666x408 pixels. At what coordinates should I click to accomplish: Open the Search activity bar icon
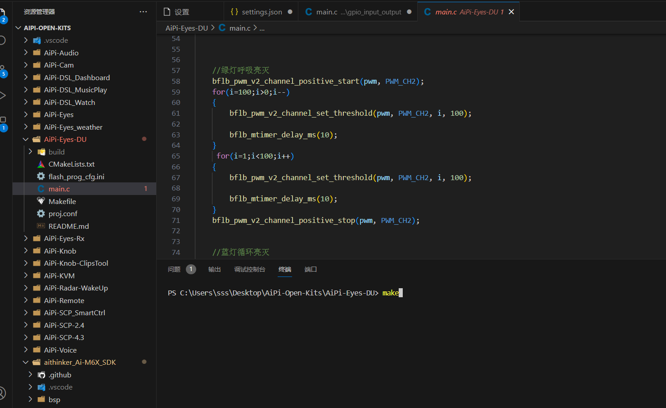[x=3, y=40]
